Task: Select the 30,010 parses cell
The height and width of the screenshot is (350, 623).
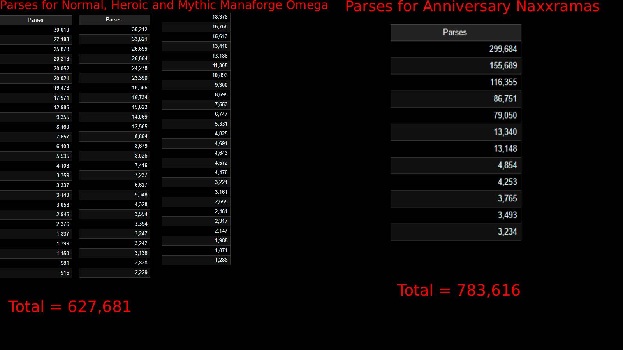Action: [36, 30]
